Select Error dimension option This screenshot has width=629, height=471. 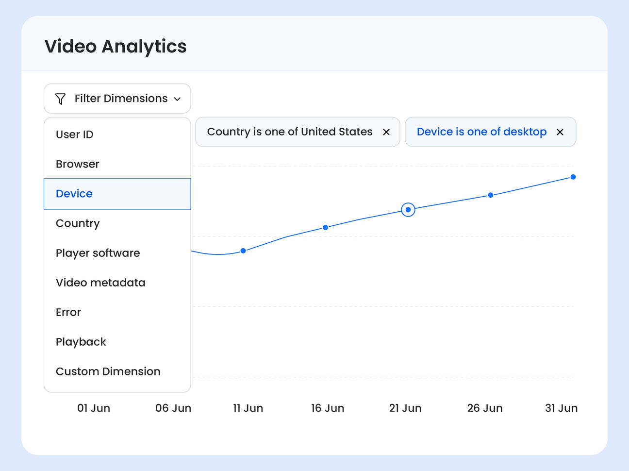click(117, 312)
